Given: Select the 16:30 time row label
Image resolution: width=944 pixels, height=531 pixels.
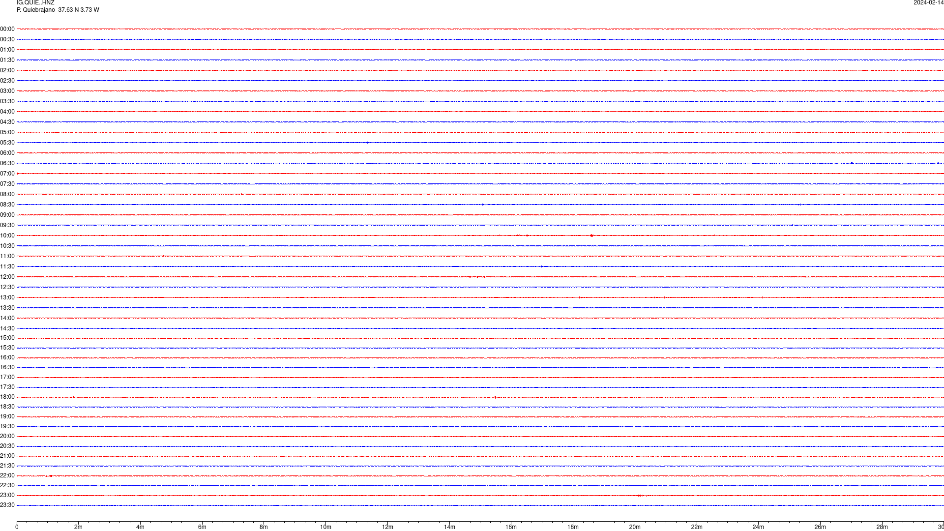Looking at the screenshot, I should 7,367.
